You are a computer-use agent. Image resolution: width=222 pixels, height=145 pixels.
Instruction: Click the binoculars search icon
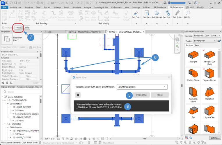click(x=165, y=3)
